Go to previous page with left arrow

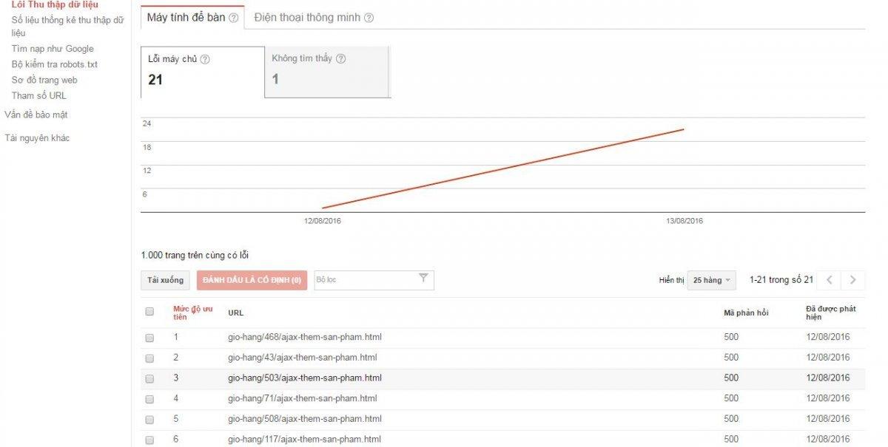(830, 280)
